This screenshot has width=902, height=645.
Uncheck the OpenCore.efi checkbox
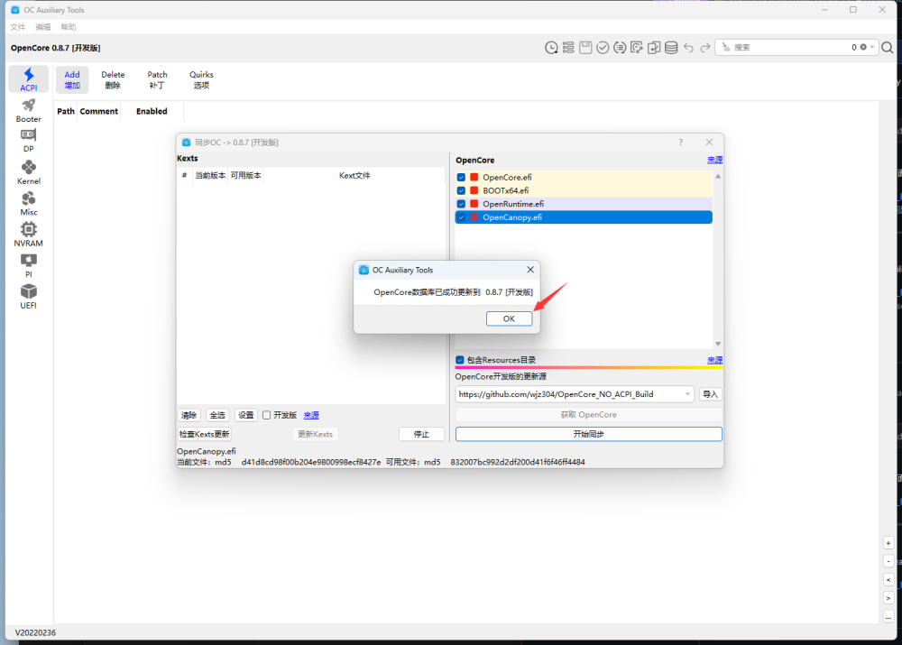point(461,177)
